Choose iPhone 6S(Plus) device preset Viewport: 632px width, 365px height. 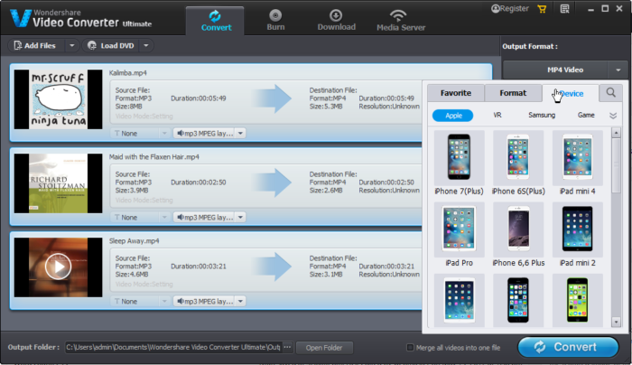(x=518, y=164)
